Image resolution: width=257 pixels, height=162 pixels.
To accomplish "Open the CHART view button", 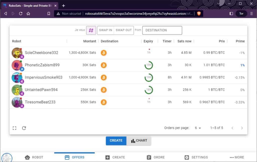I will click(x=139, y=140).
